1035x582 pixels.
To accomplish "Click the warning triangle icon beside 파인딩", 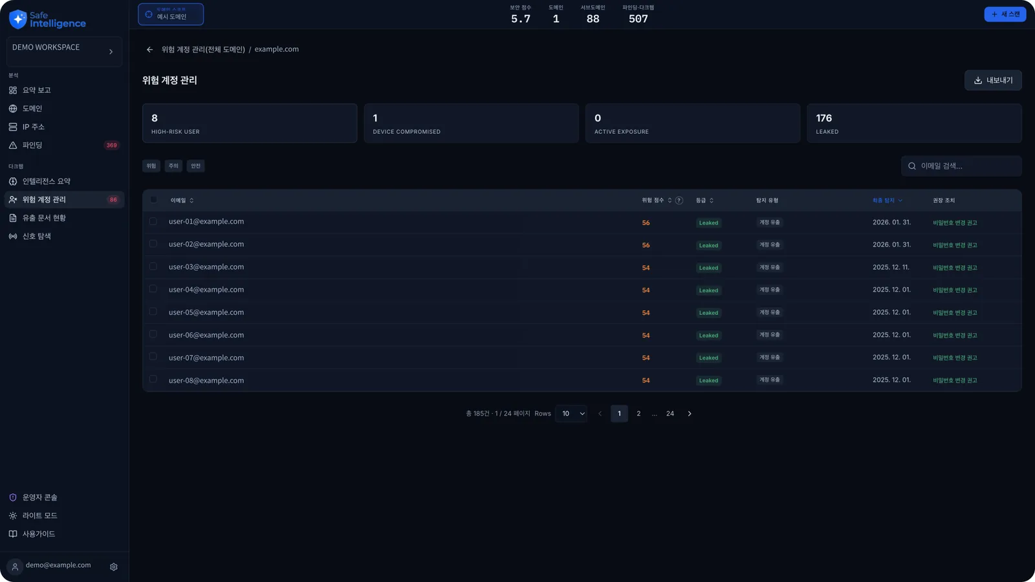I will point(13,145).
